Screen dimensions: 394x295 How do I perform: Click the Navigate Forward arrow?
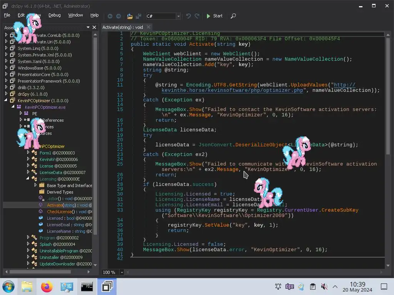[x=119, y=16]
